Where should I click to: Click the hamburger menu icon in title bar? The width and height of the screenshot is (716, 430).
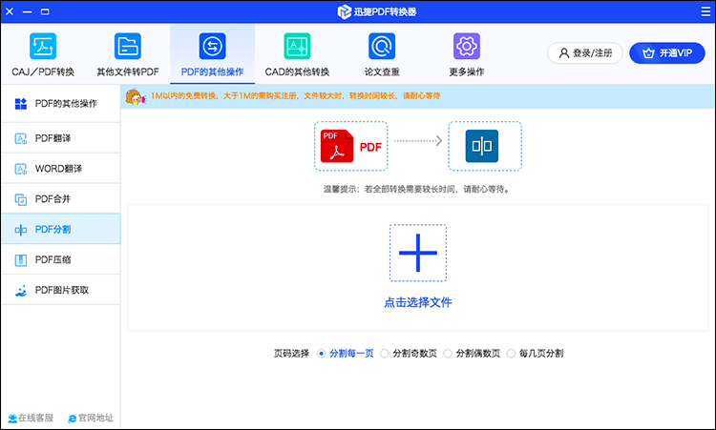[705, 11]
